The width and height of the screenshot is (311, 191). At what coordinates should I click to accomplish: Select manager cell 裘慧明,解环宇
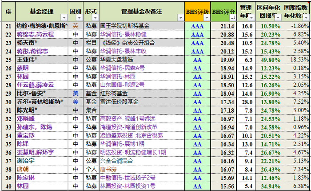42,153
